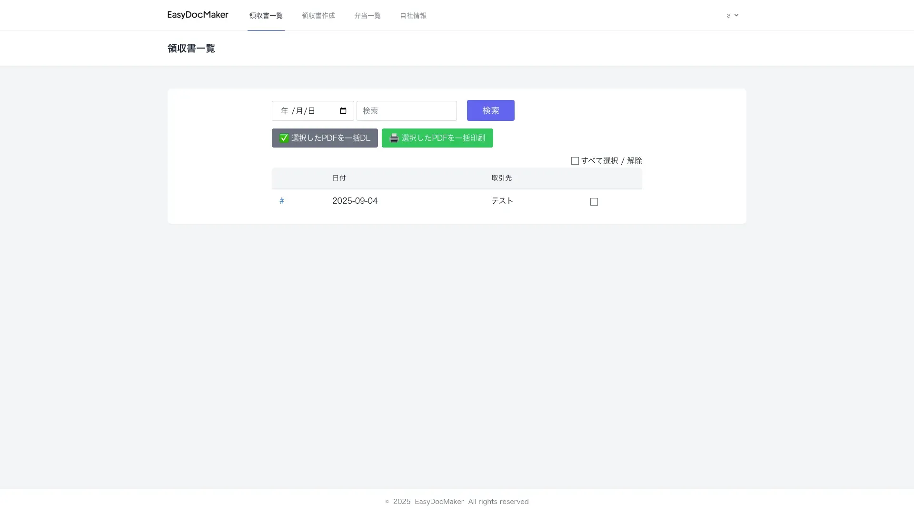Select the 月 segment of the date input
This screenshot has height=514, width=914.
pos(299,111)
